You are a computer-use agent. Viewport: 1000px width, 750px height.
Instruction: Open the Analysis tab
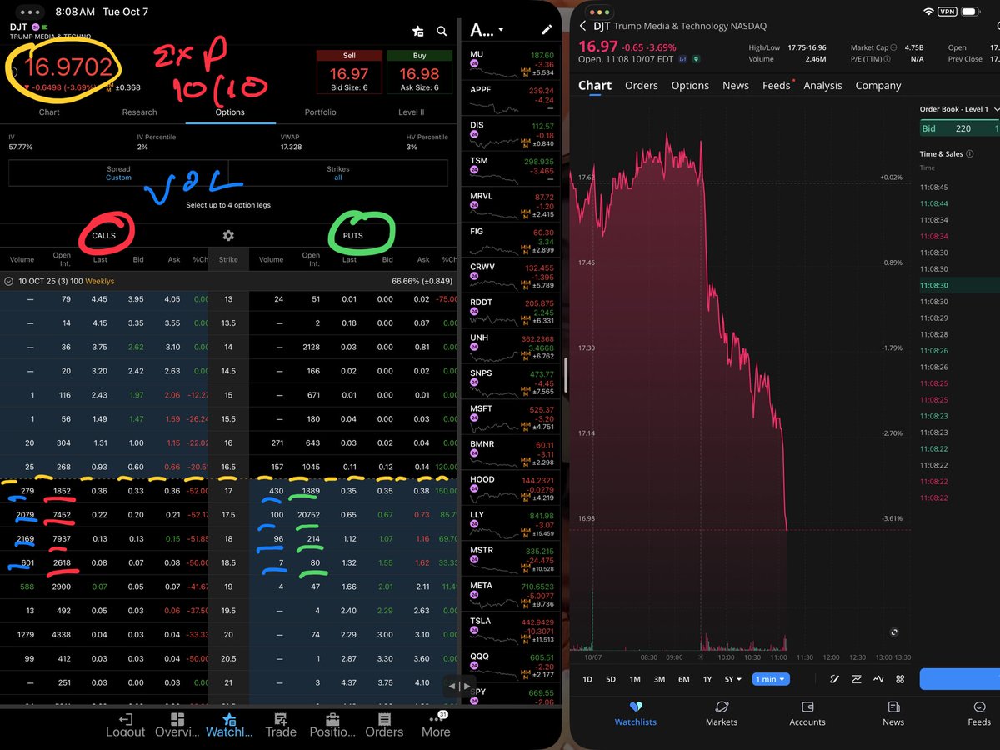click(x=824, y=85)
